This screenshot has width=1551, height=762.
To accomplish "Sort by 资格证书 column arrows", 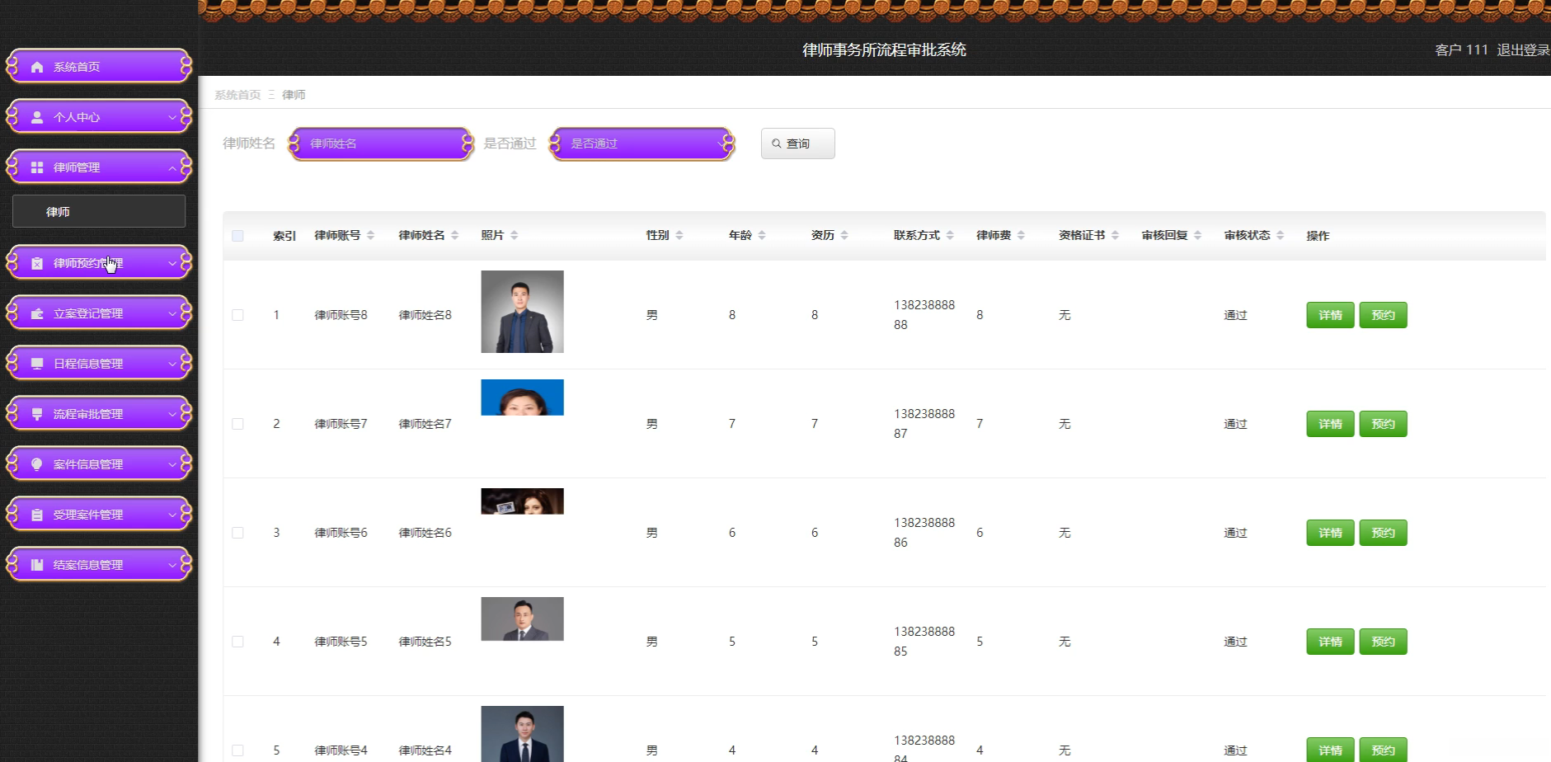I will pos(1115,235).
